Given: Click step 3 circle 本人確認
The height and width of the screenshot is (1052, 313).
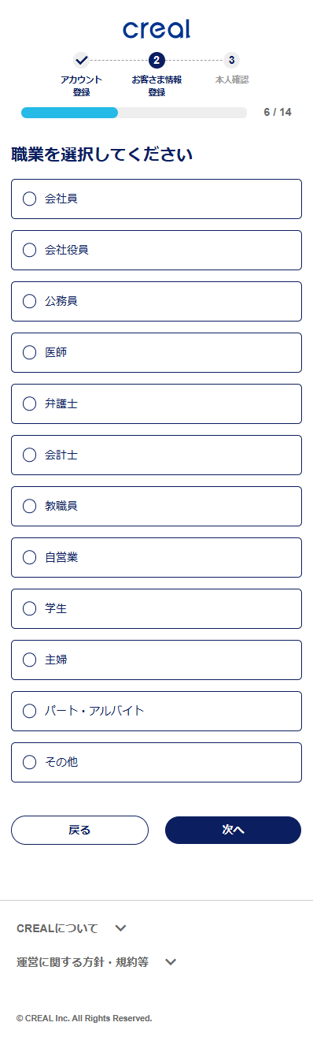Looking at the screenshot, I should tap(231, 60).
